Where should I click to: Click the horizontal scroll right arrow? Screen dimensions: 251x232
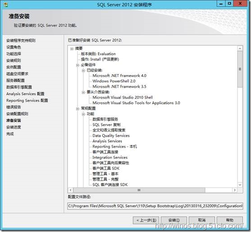[234, 190]
